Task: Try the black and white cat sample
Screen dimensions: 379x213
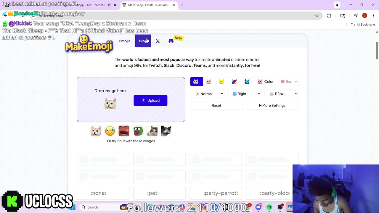Action: [x=166, y=131]
